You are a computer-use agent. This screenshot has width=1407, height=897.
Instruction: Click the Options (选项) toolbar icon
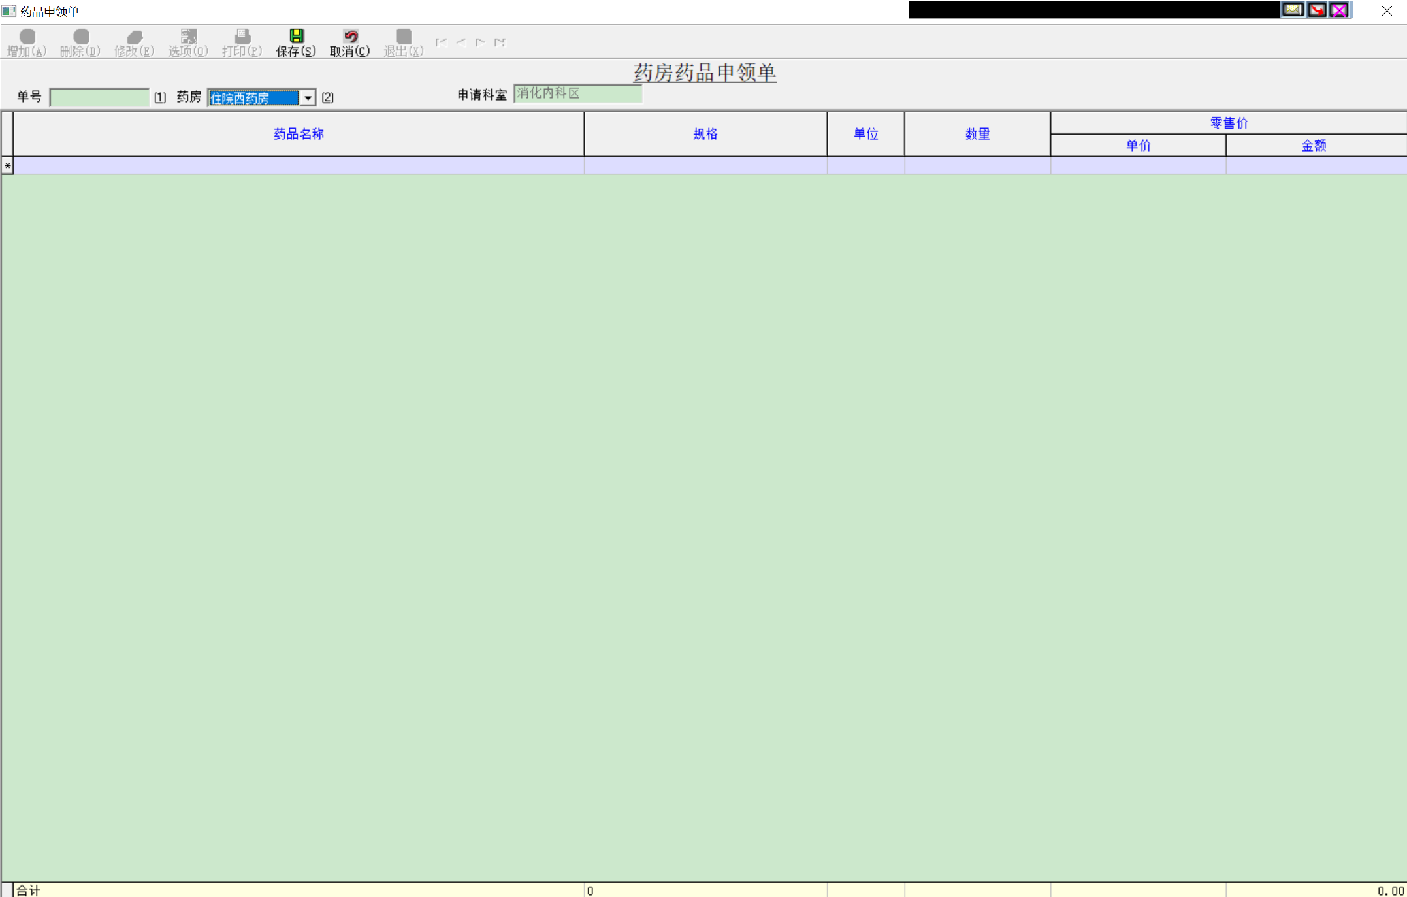pos(188,37)
